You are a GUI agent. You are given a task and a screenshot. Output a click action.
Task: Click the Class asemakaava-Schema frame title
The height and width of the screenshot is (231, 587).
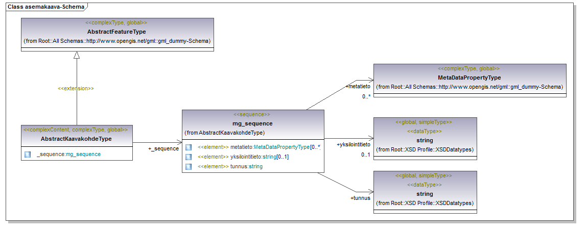pos(45,6)
